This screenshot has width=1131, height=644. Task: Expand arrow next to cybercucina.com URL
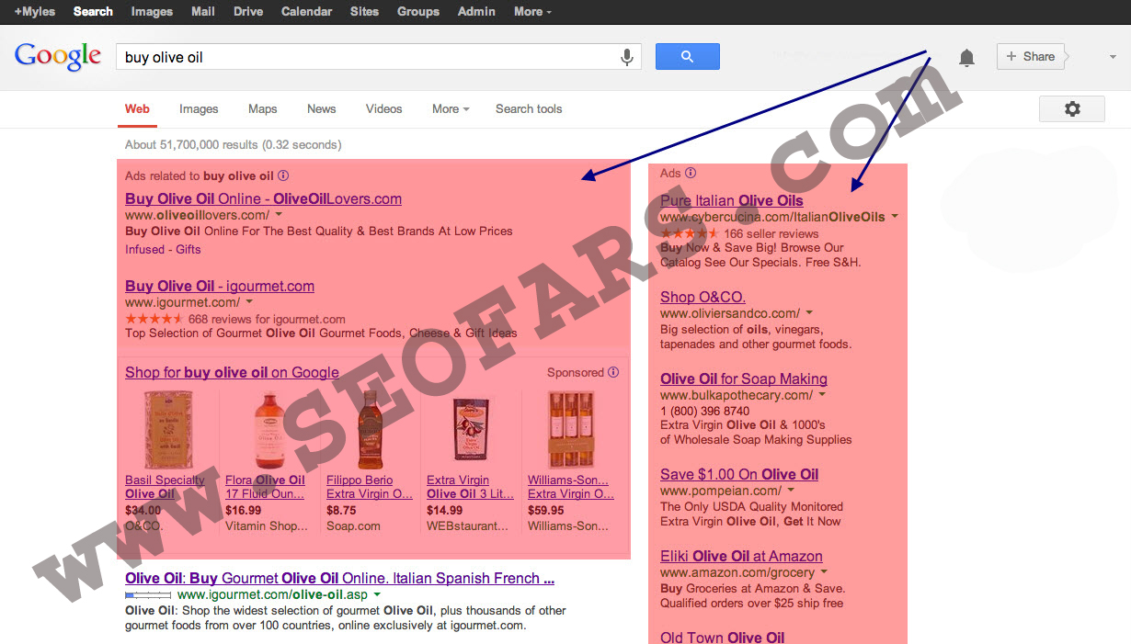(895, 217)
